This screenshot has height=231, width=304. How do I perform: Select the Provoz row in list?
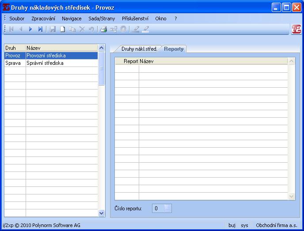click(x=51, y=56)
